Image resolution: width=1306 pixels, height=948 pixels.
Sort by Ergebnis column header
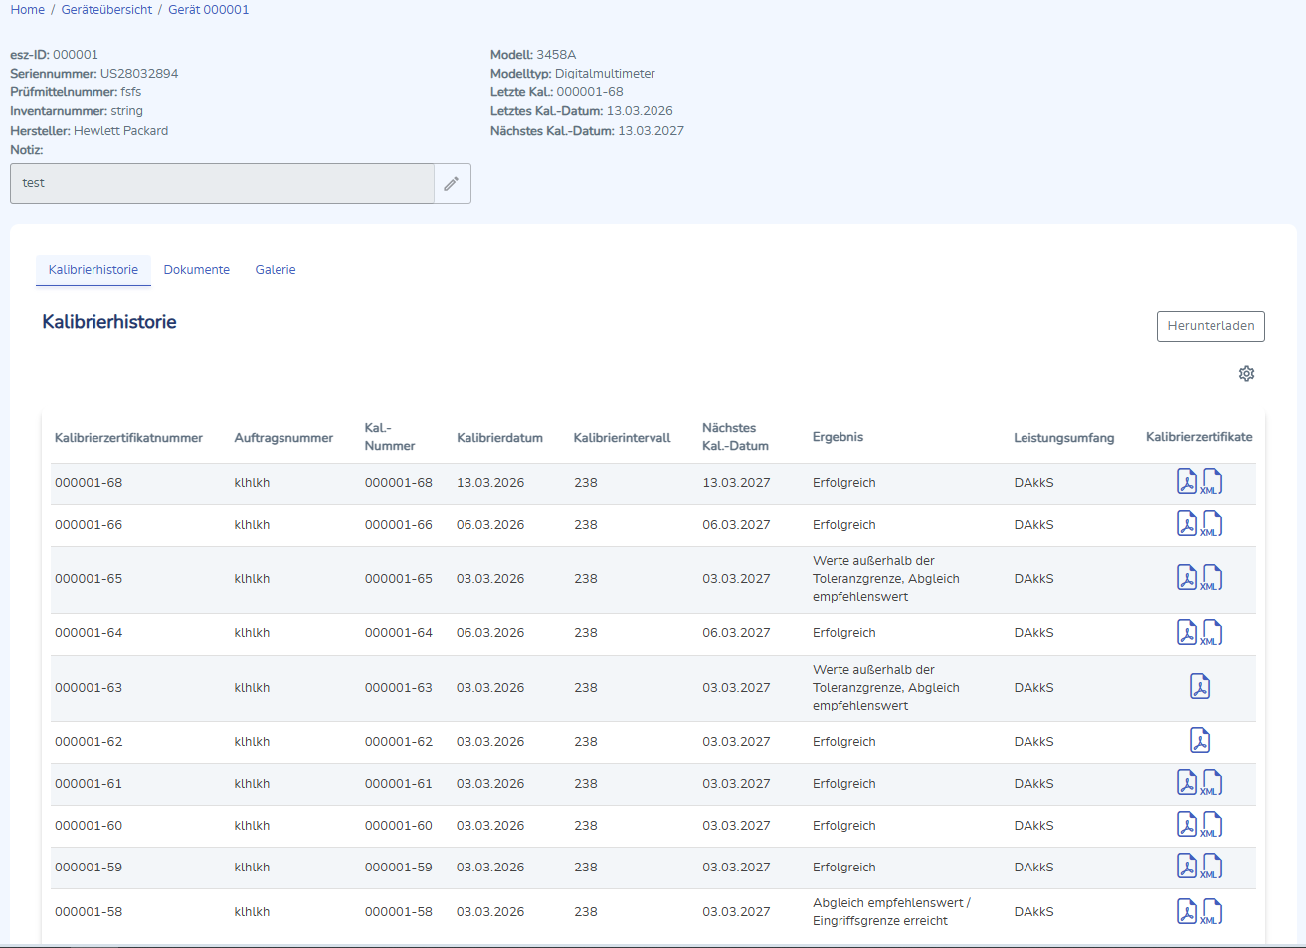point(838,437)
